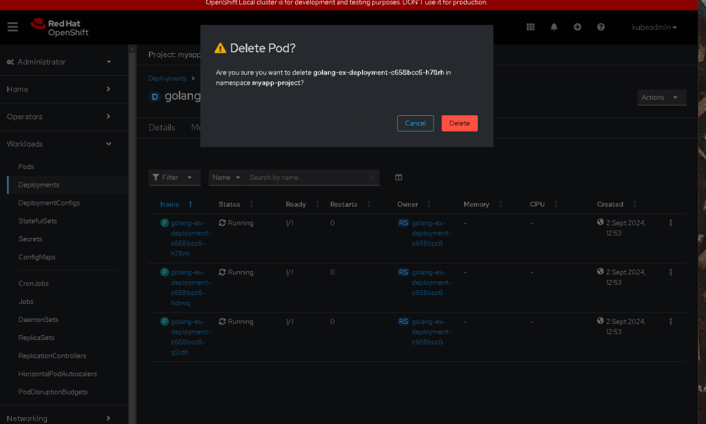Open kebab menu for hdnvq pod row
The image size is (706, 424).
pyautogui.click(x=670, y=272)
